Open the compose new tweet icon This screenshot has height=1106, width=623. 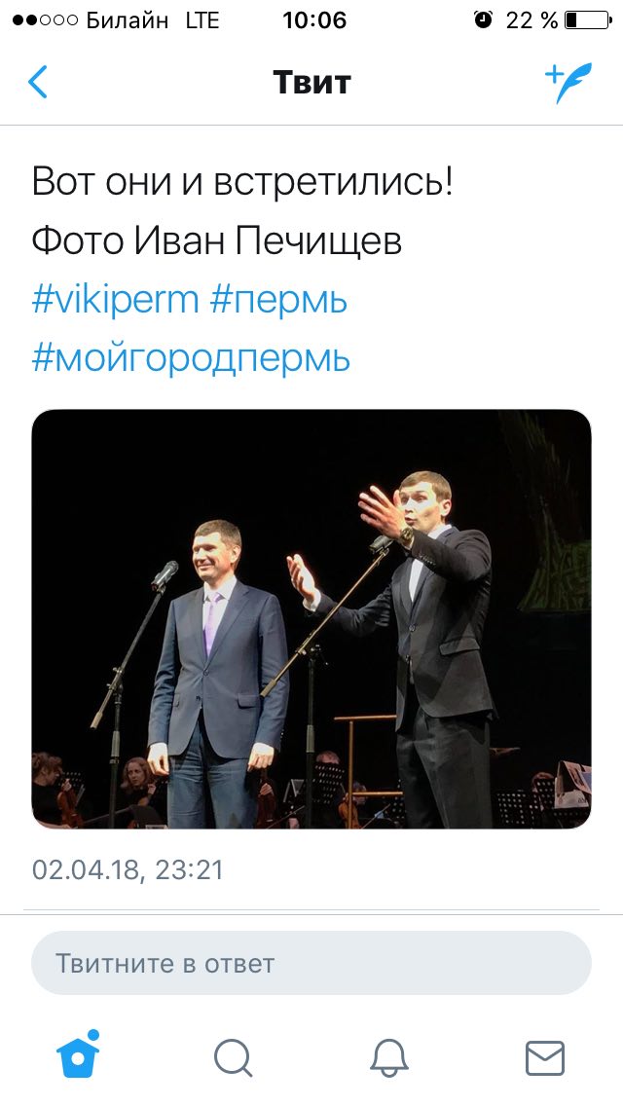click(x=568, y=83)
